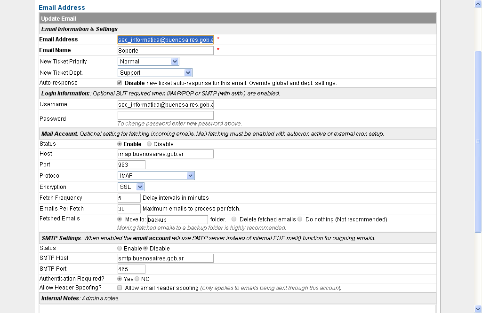
Task: Click the Port field showing 993
Action: click(x=132, y=165)
